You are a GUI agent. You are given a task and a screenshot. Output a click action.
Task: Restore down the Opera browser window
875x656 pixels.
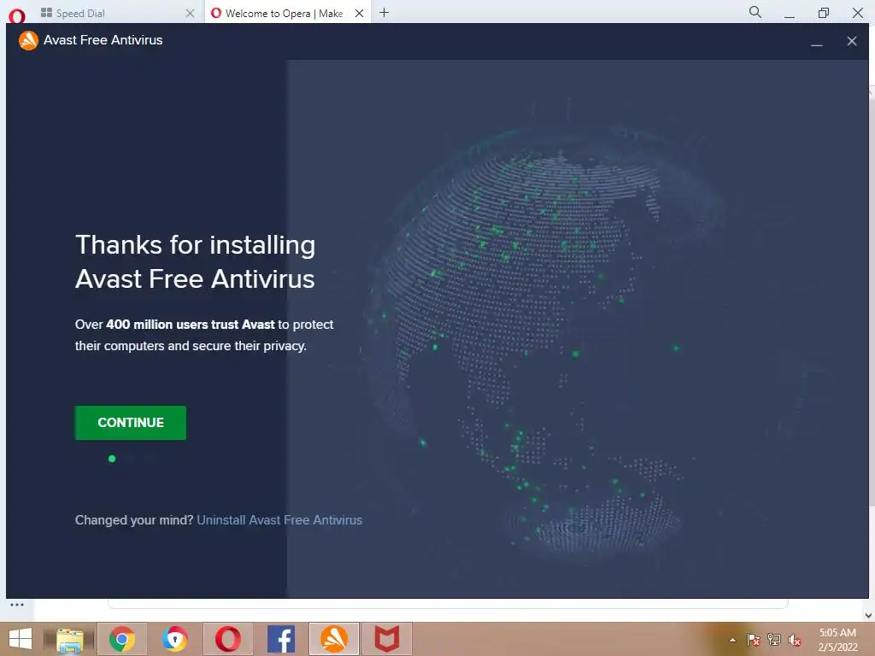824,13
